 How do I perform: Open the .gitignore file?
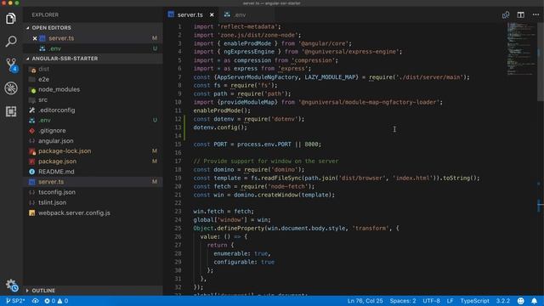pos(93,130)
